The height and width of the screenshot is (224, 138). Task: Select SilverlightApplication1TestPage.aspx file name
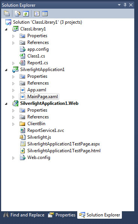[x=64, y=144]
